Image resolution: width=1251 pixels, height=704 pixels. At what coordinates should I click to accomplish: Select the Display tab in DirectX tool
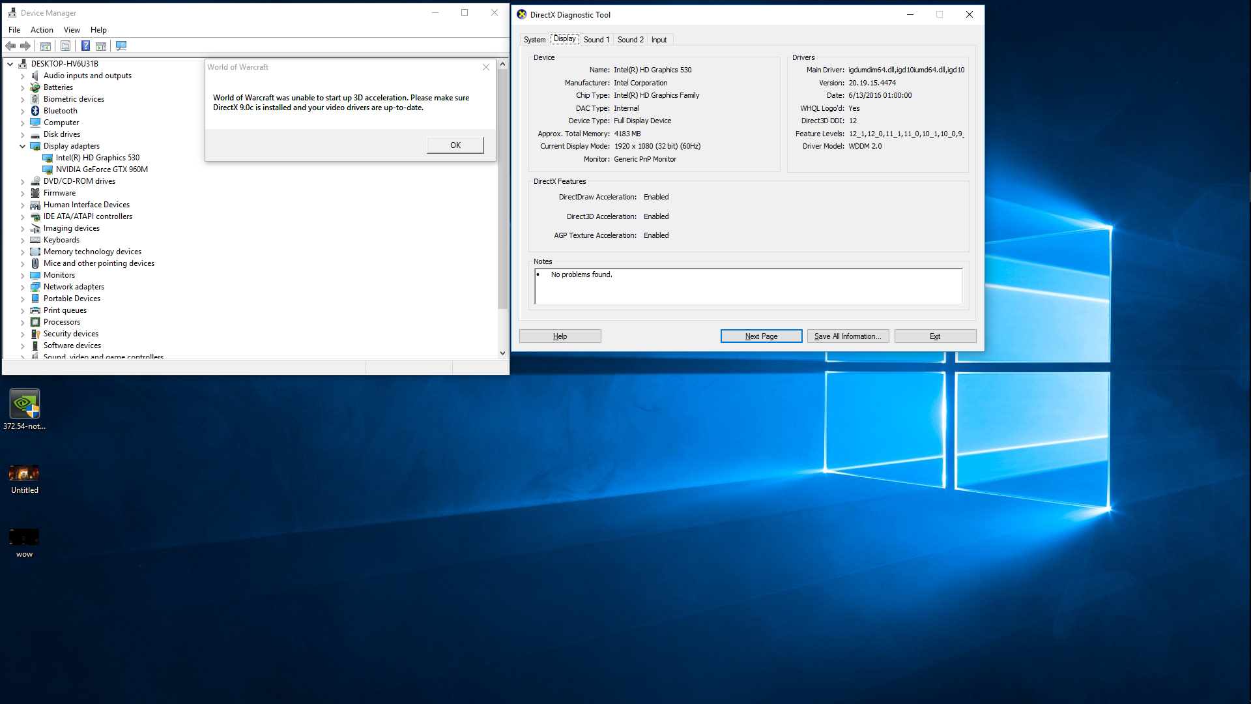pyautogui.click(x=564, y=39)
